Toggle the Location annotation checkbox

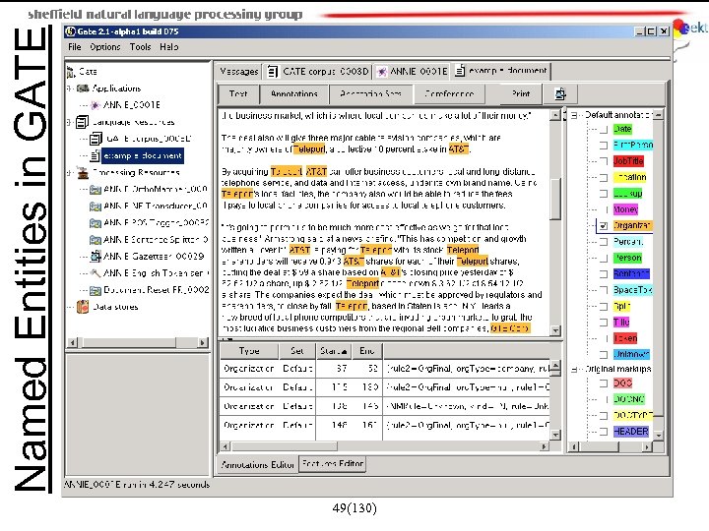[604, 177]
